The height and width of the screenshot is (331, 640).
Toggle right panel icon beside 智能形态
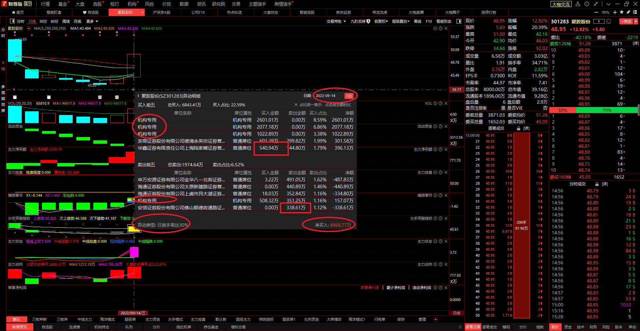[x=459, y=21]
